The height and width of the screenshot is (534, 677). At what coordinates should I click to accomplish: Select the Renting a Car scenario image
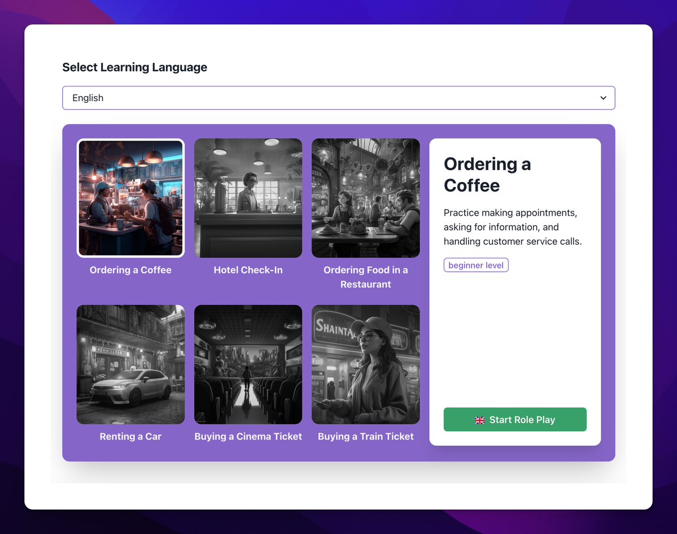pos(130,364)
